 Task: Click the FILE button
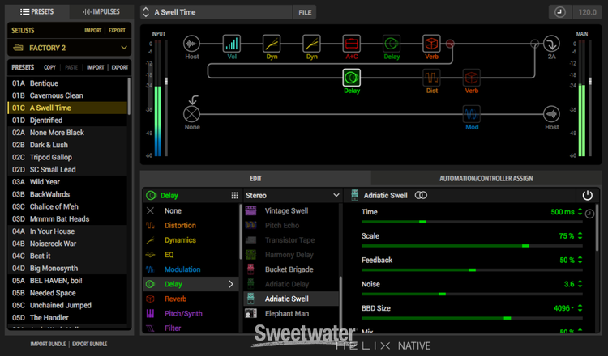point(305,12)
